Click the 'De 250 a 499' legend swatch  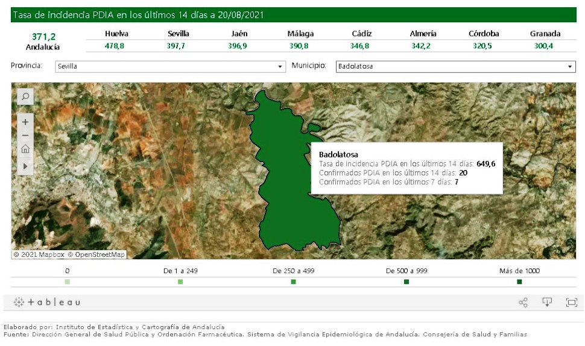[x=293, y=282]
